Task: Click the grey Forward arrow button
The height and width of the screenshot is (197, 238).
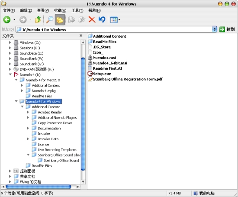Action: 23,19
